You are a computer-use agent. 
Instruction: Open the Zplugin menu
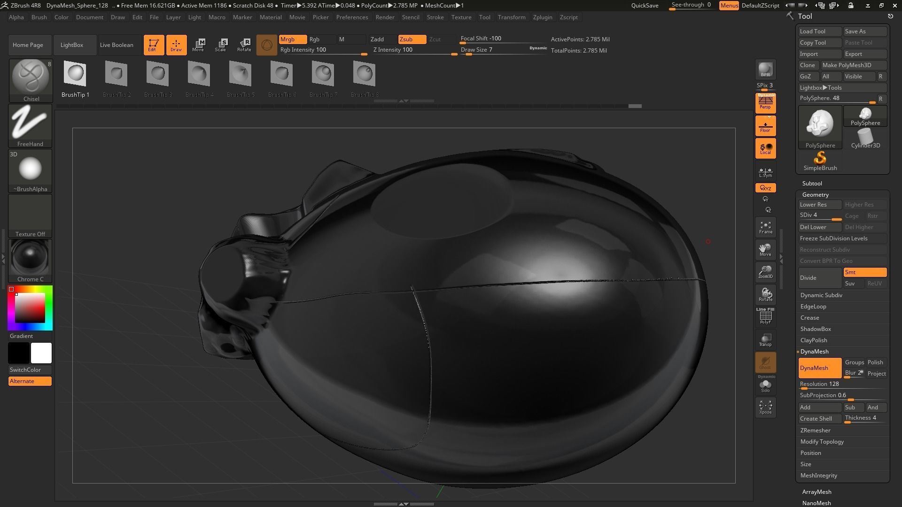coord(543,17)
